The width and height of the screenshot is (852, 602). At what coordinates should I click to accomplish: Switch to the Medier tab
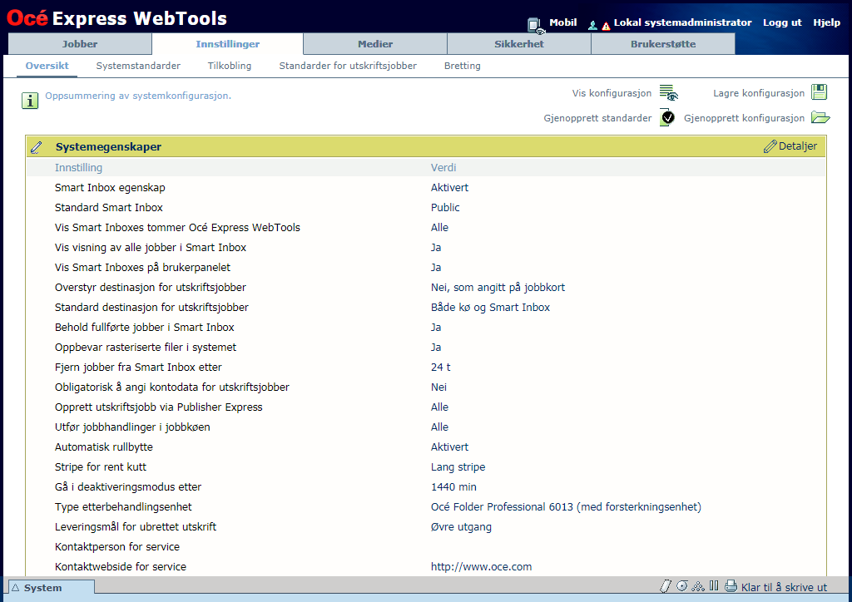[x=375, y=44]
